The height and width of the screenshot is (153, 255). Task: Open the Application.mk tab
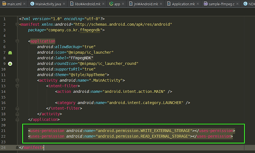[183, 4]
